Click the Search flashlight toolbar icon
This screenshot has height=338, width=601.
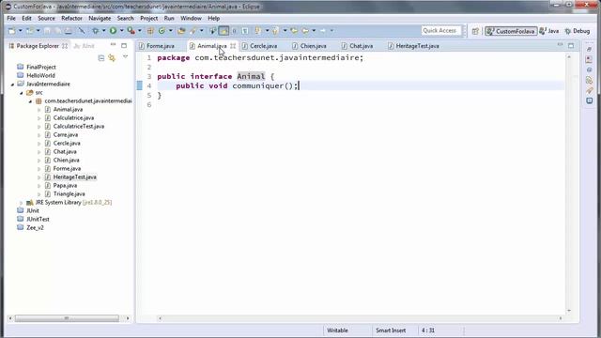[193, 31]
